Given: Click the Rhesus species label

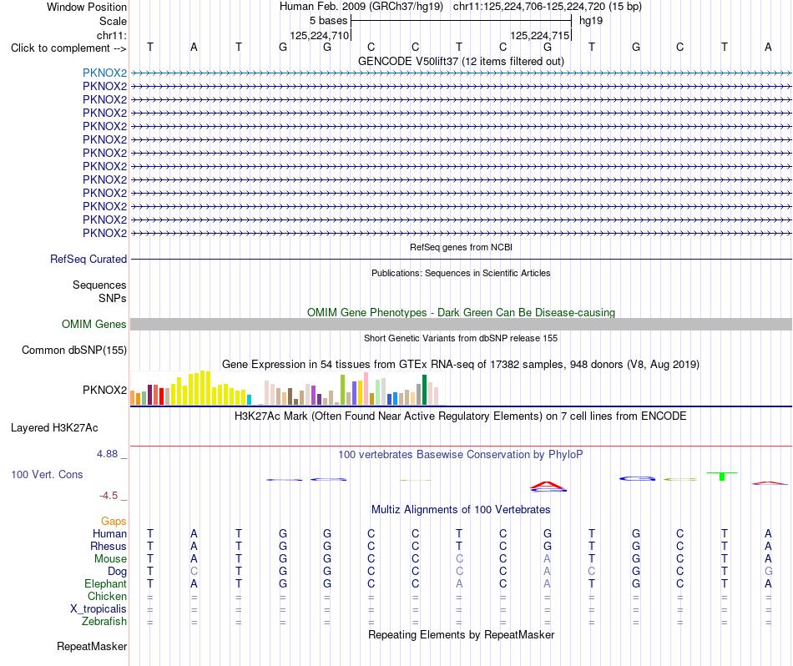Looking at the screenshot, I should (109, 546).
